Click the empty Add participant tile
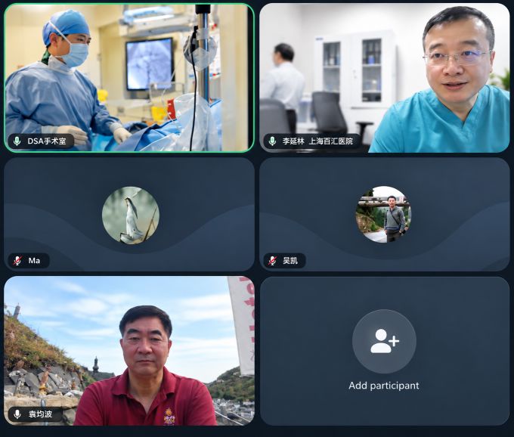The width and height of the screenshot is (514, 437). click(385, 351)
